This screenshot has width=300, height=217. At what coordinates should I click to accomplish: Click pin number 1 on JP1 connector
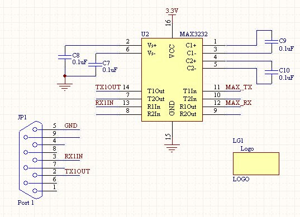55,187
